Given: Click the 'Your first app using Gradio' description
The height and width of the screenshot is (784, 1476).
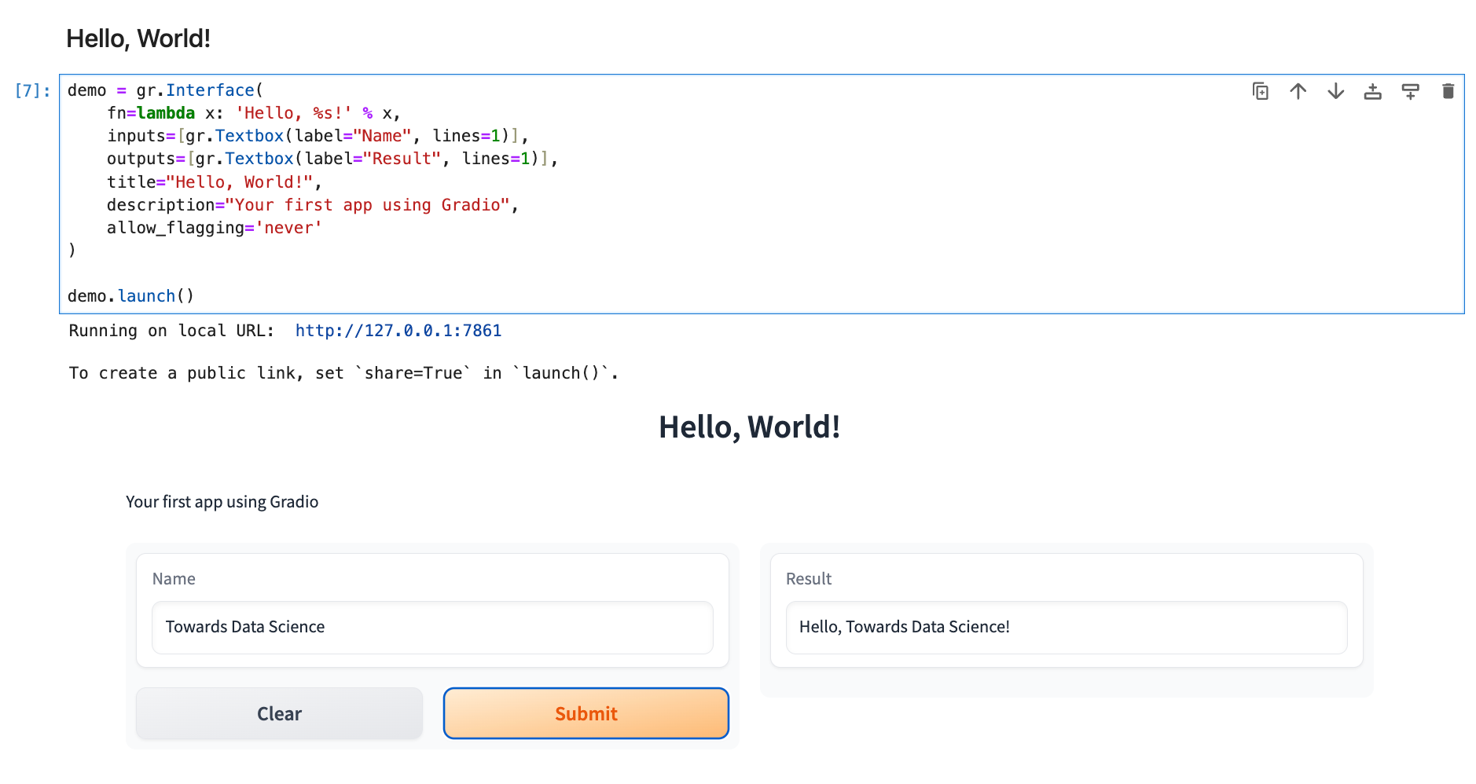Looking at the screenshot, I should (222, 502).
